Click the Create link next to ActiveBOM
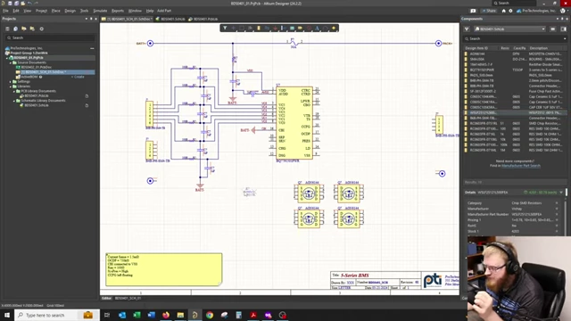 pos(78,77)
